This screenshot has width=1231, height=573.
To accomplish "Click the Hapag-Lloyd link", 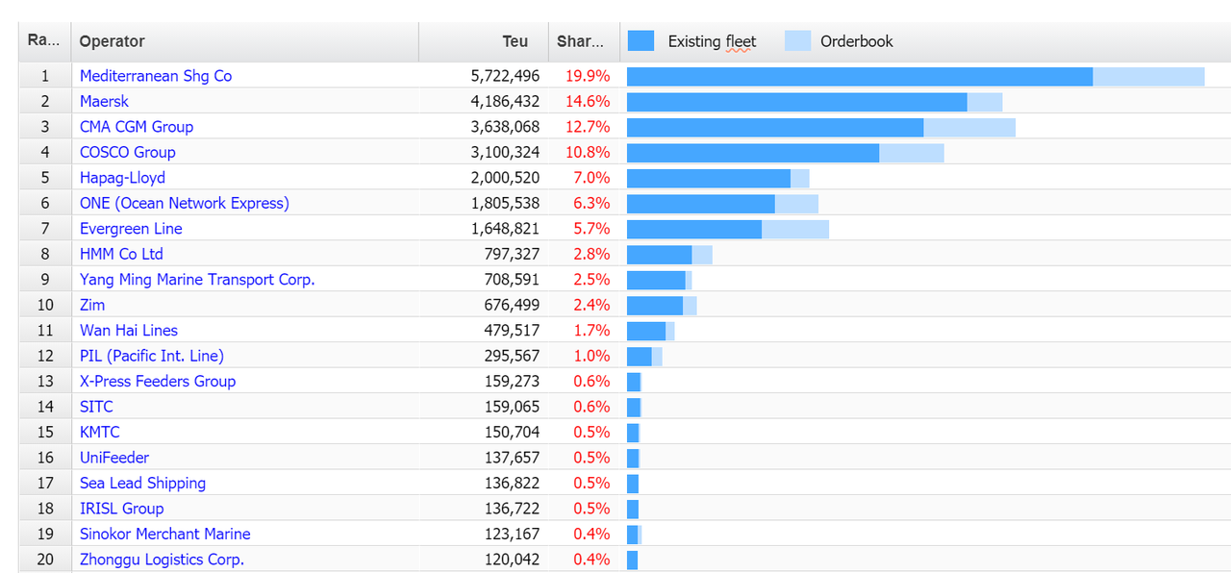I will click(x=122, y=178).
